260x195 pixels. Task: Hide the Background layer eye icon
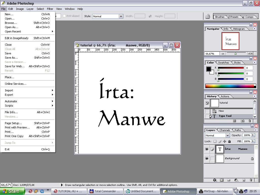point(207,158)
